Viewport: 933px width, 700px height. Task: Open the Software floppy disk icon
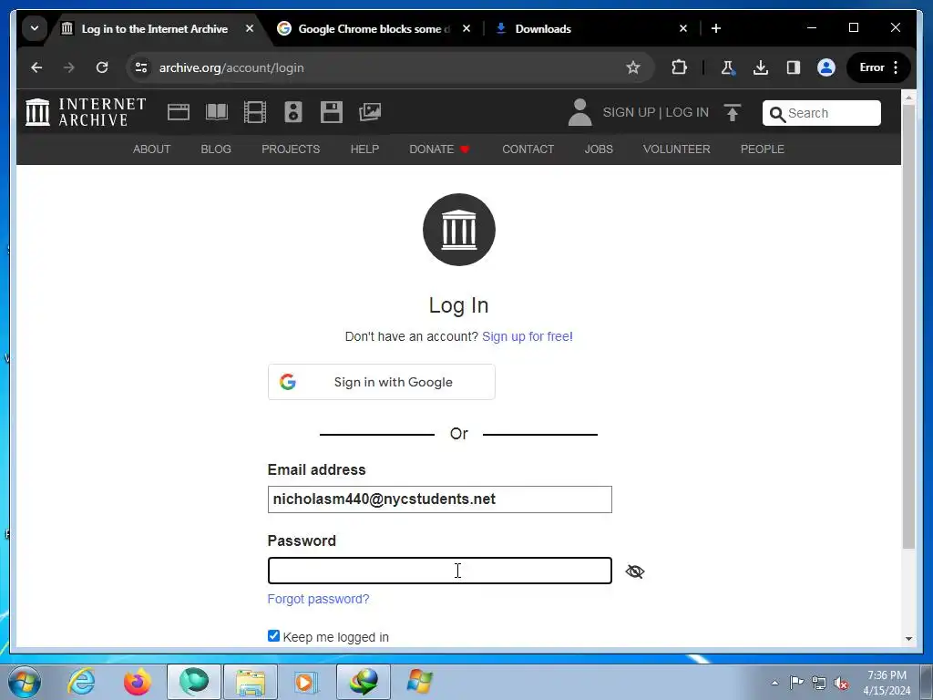tap(332, 112)
